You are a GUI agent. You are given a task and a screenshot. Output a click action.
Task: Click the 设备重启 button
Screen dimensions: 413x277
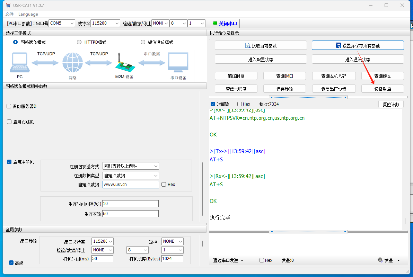pyautogui.click(x=383, y=89)
